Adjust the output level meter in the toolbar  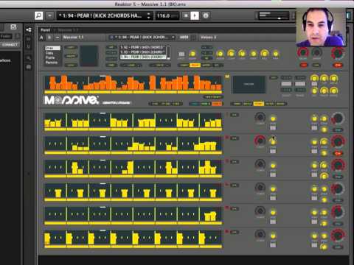(x=274, y=15)
